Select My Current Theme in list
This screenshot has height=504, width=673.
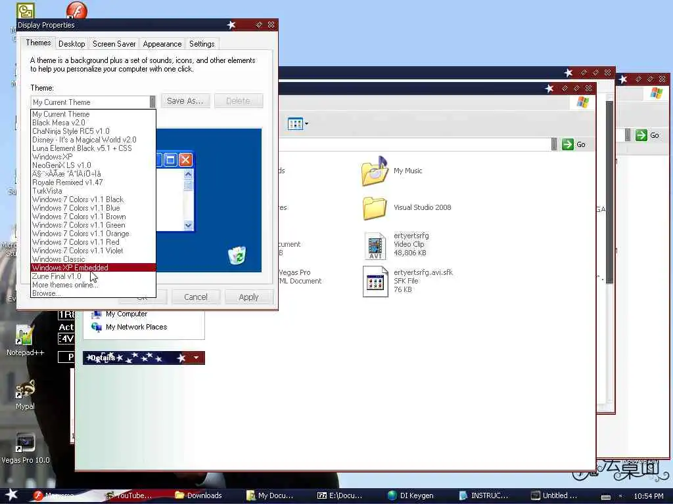pyautogui.click(x=93, y=114)
